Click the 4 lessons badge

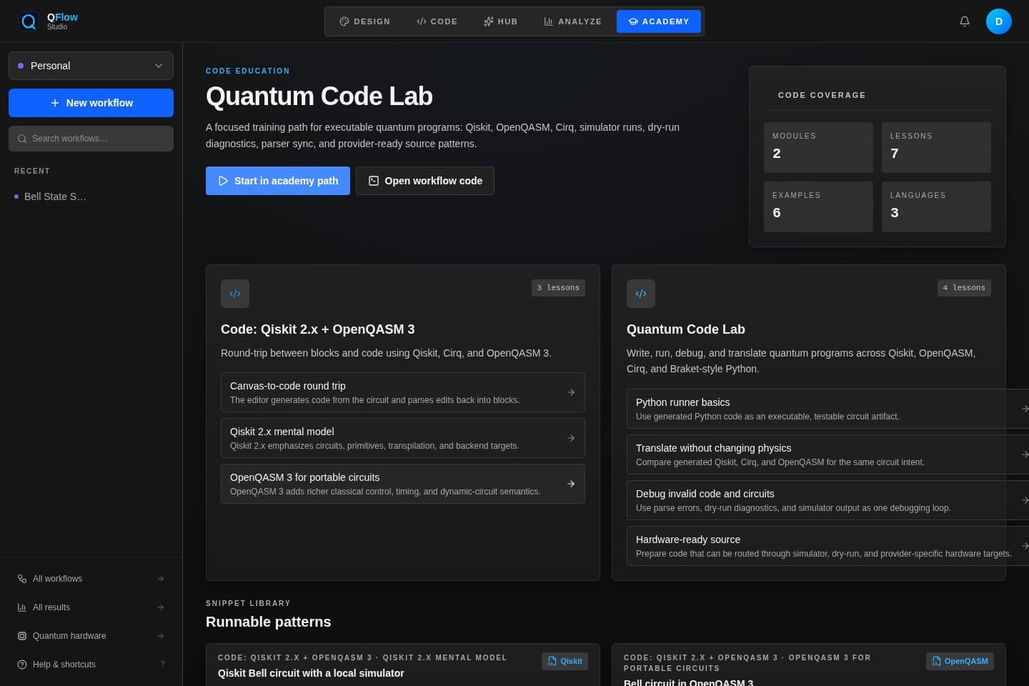click(964, 288)
